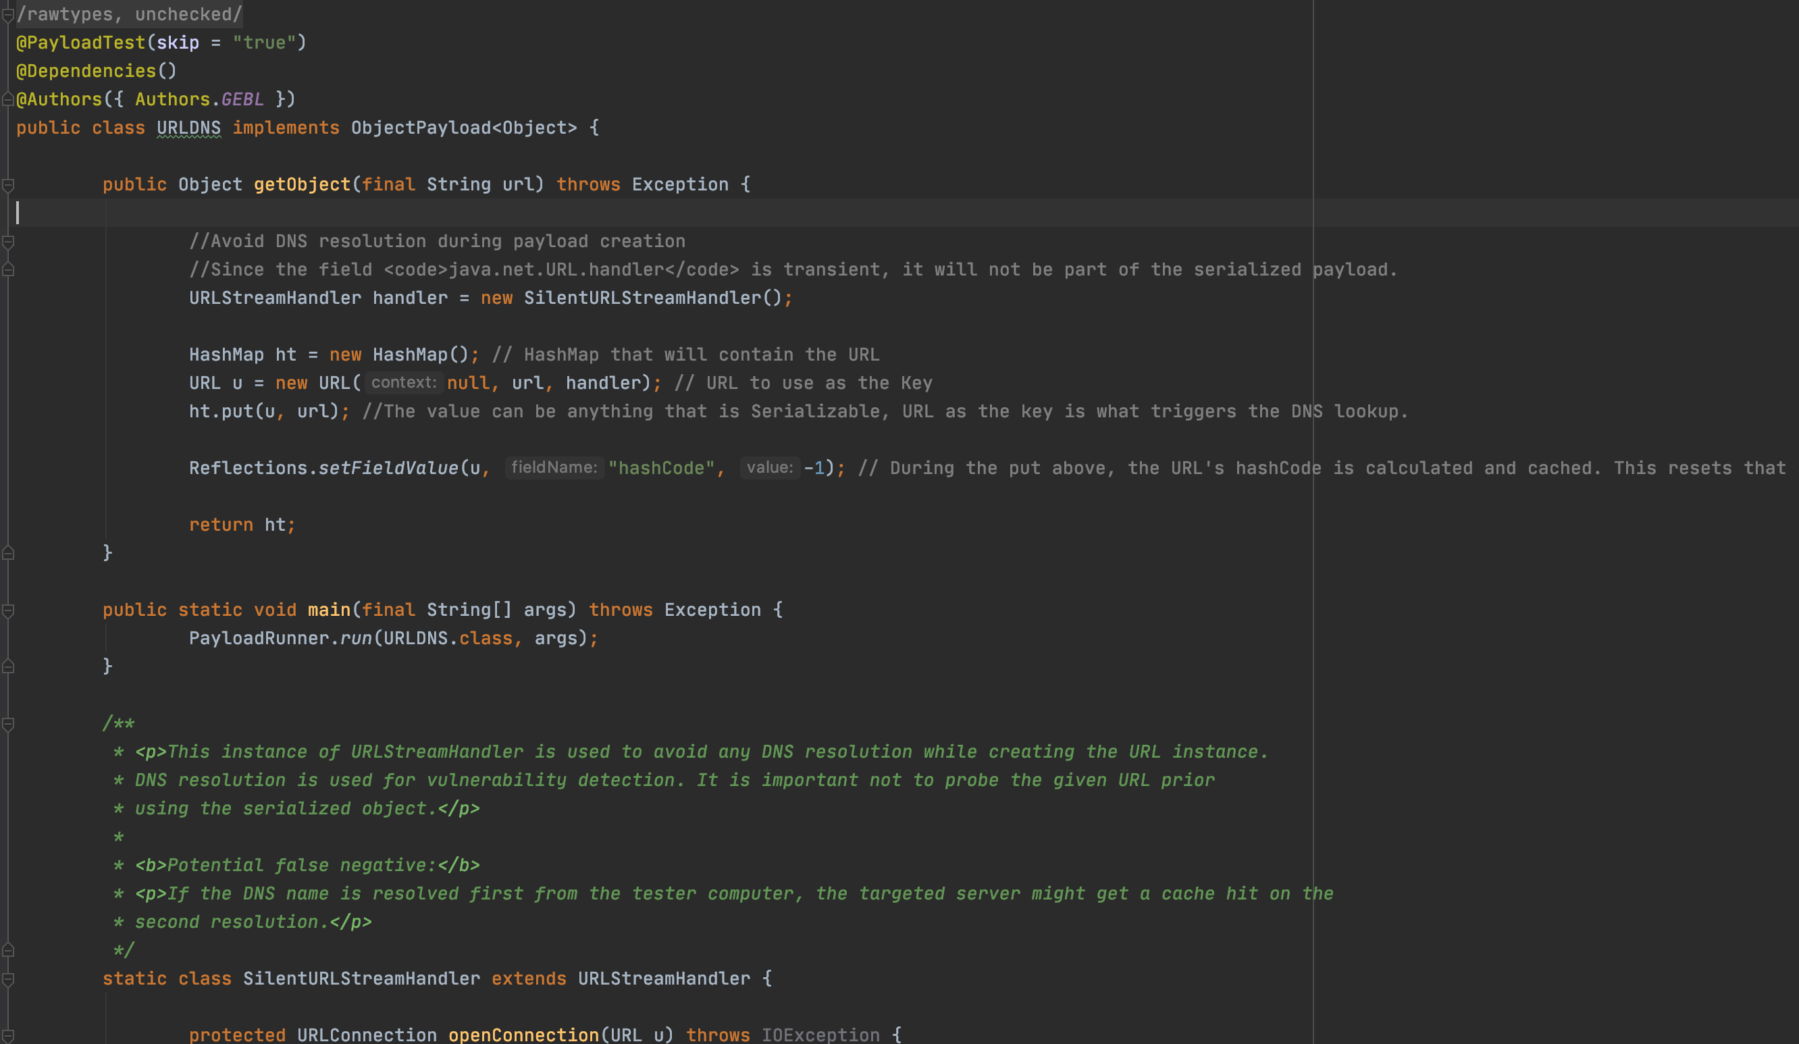Click the PayloadRunner.run method call

[355, 638]
